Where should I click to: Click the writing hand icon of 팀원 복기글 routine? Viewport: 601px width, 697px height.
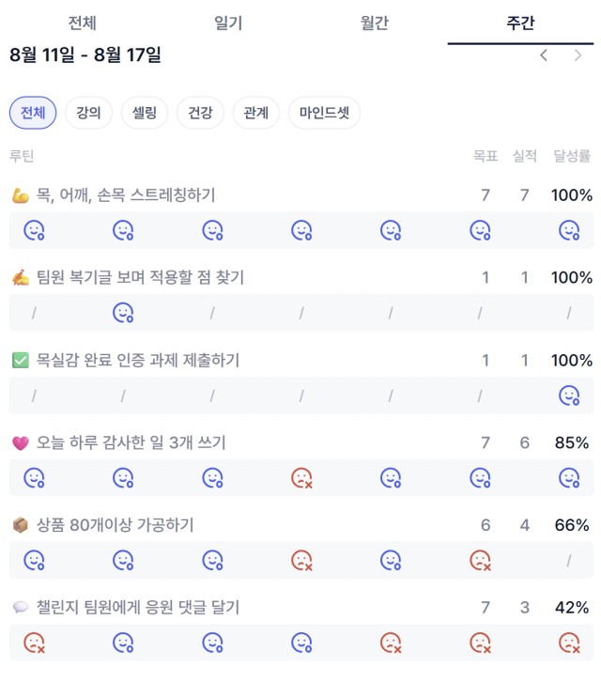pyautogui.click(x=21, y=278)
